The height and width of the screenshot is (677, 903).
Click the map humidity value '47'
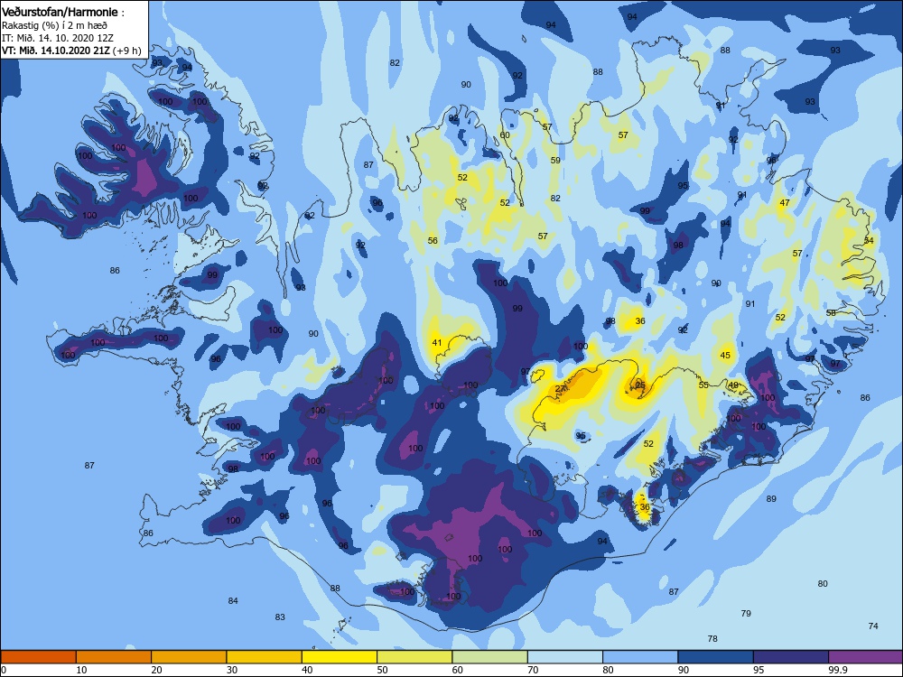785,202
